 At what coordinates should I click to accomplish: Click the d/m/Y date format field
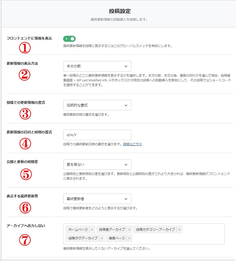(97, 135)
